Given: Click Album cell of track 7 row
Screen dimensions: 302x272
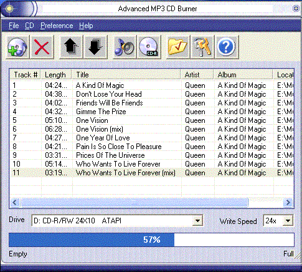Looking at the screenshot, I should (242, 138).
